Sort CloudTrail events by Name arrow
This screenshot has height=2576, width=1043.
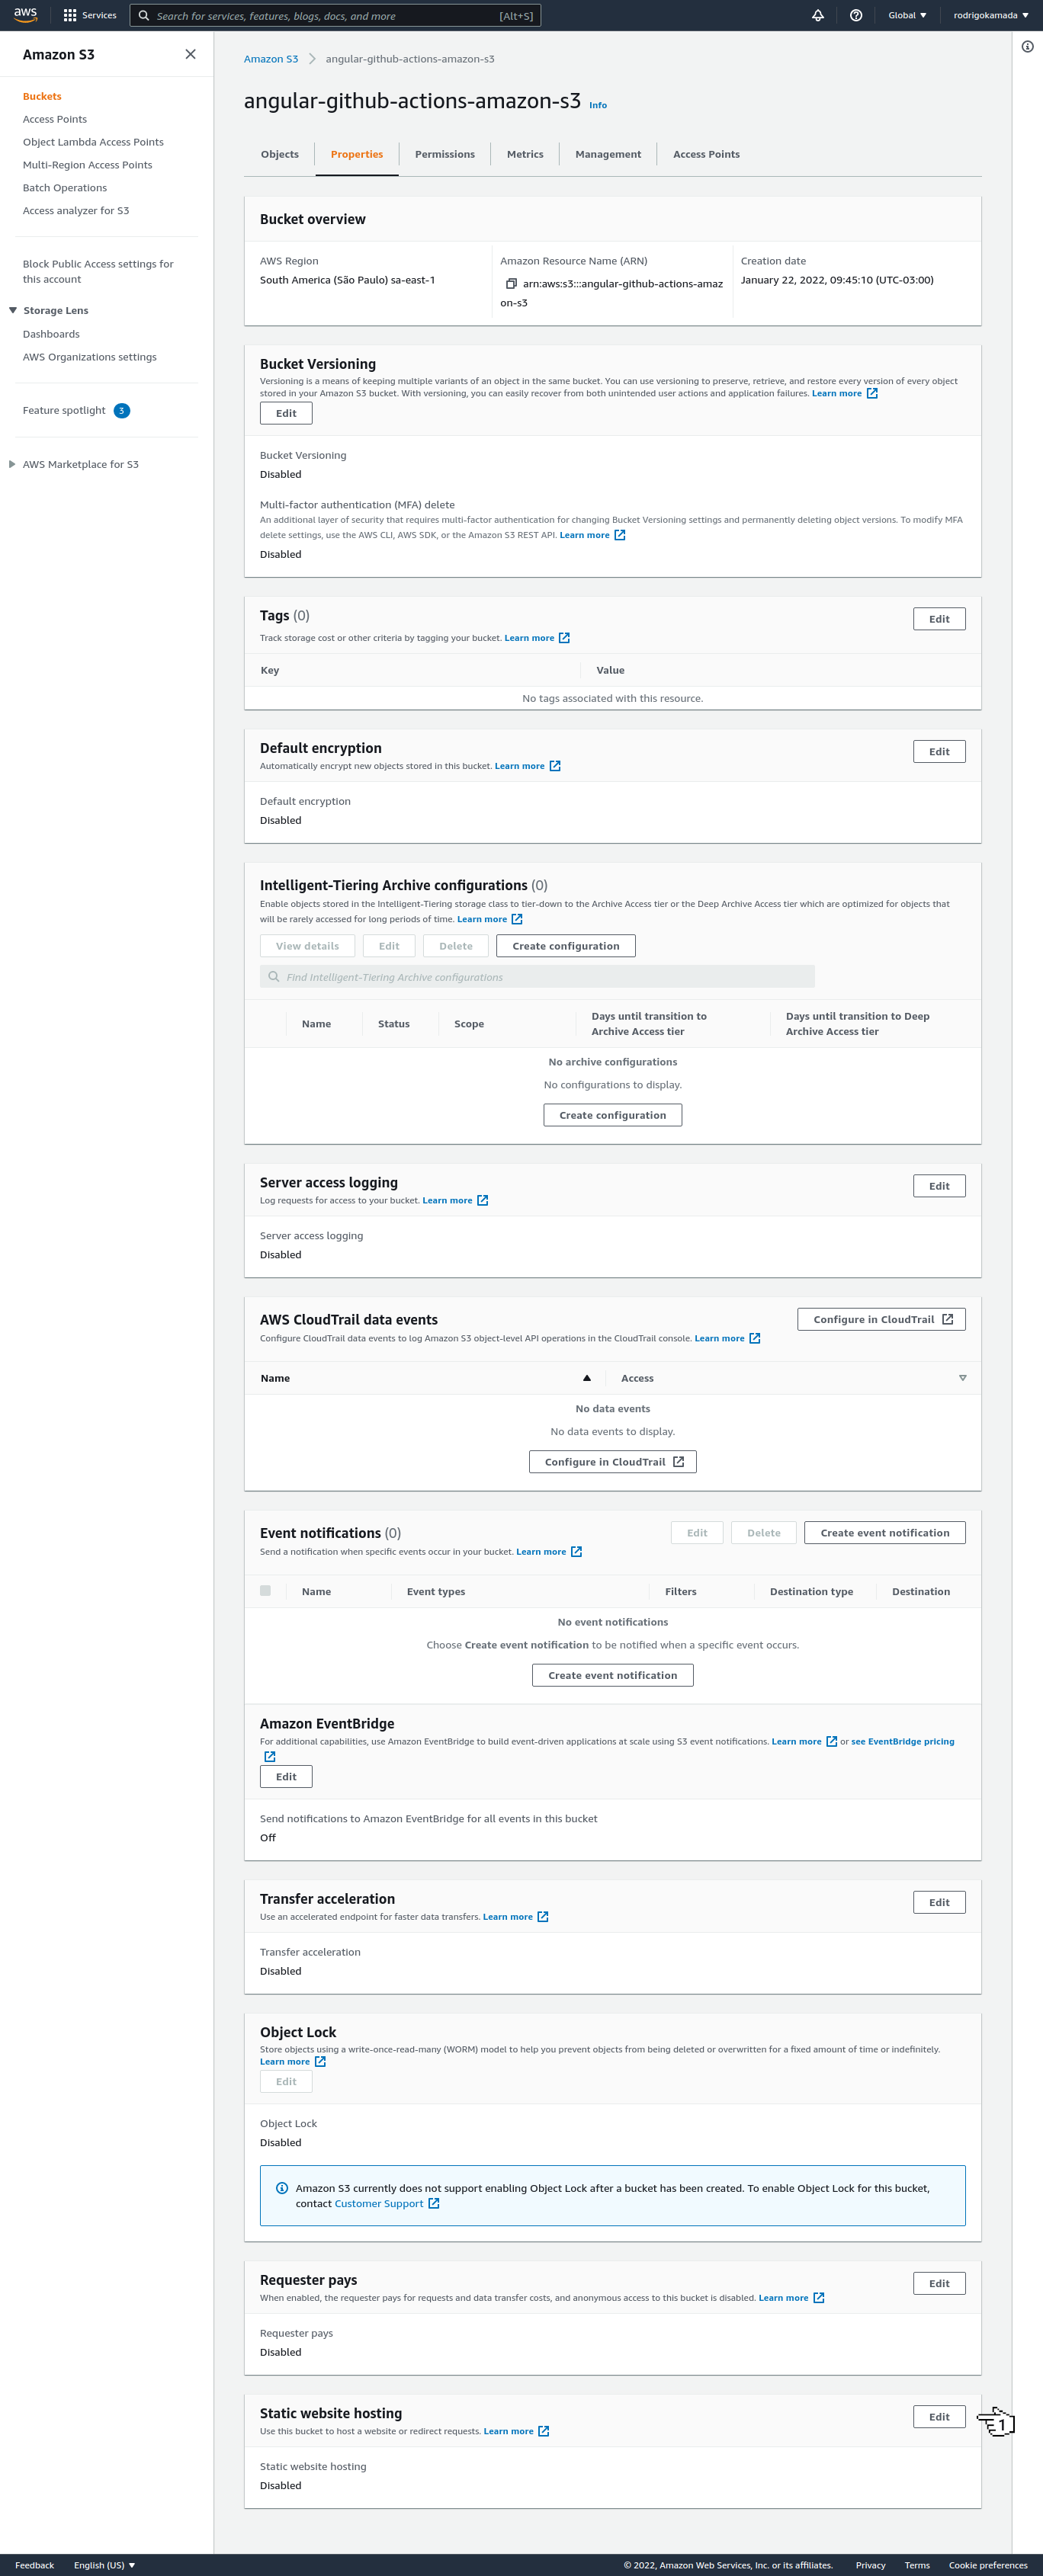[587, 1378]
